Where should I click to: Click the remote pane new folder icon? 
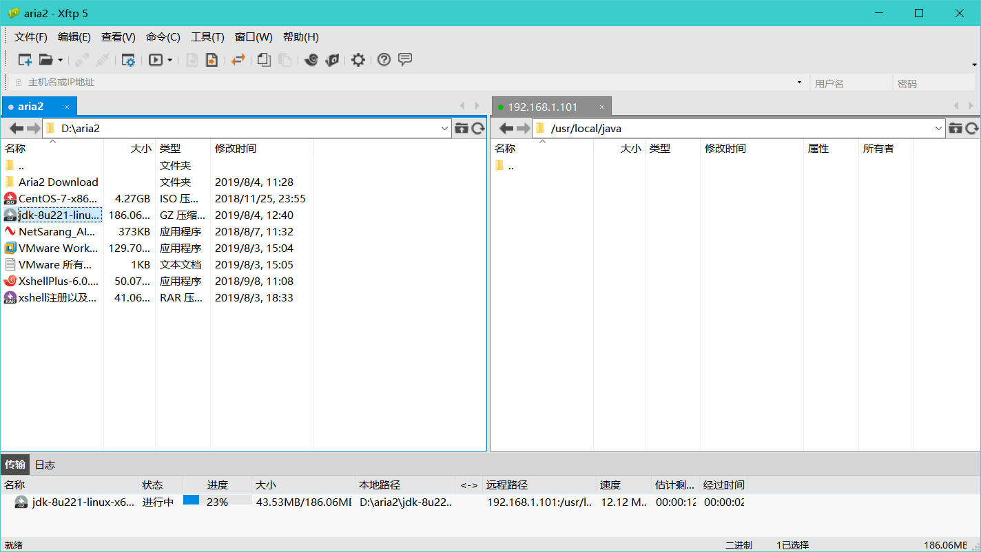pyautogui.click(x=956, y=128)
